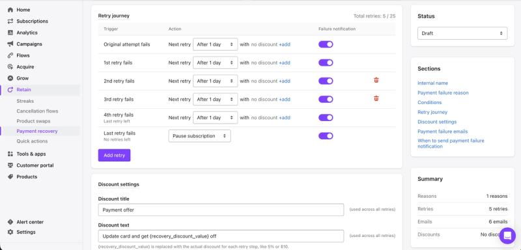
Task: Toggle failure notification for 4th retry fails
Action: click(x=326, y=118)
